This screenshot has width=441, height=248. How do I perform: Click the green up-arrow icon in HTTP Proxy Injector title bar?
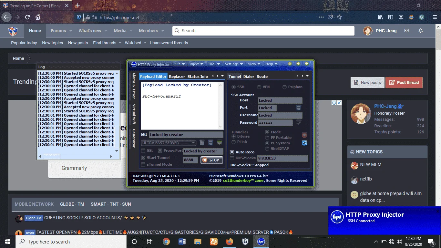[x=298, y=64]
